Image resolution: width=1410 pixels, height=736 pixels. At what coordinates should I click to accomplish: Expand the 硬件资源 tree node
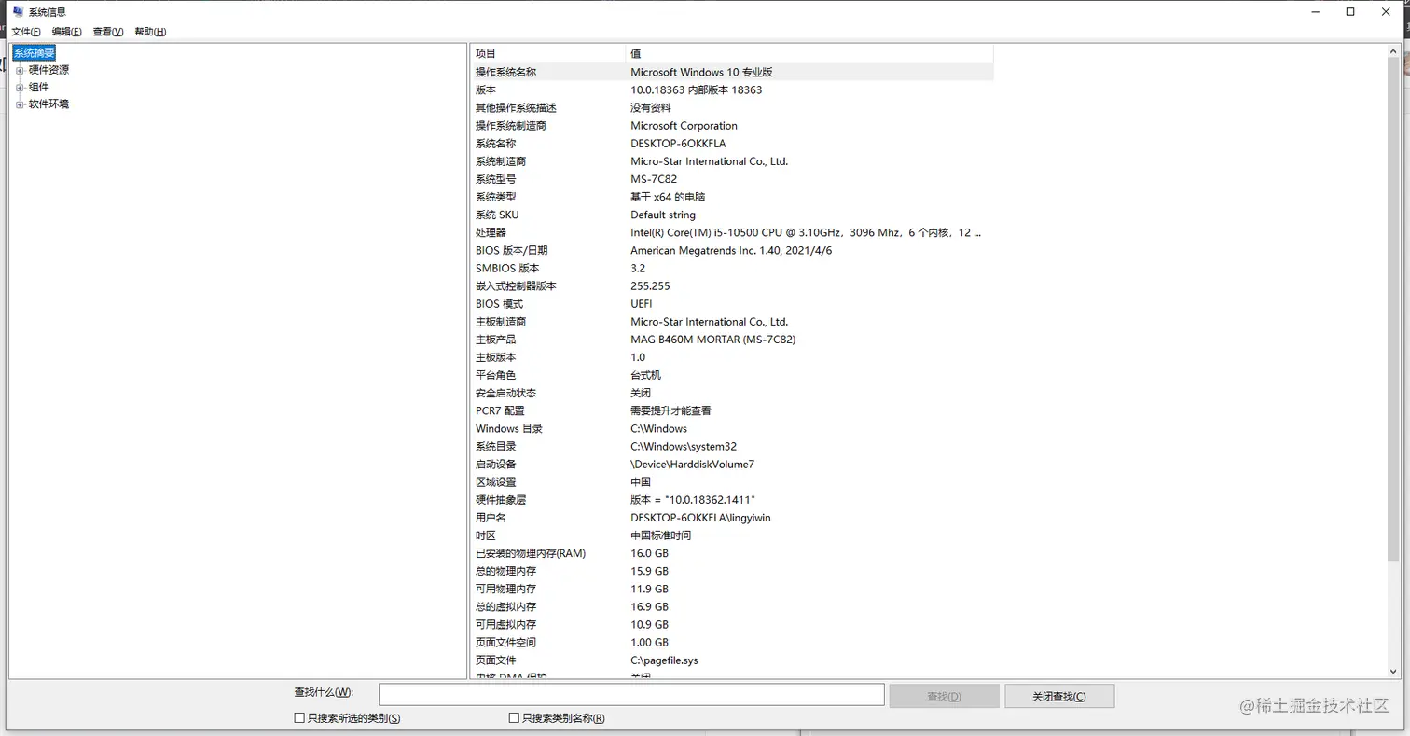20,70
